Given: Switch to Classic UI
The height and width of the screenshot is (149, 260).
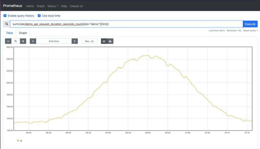Looking at the screenshot, I should point(76,6).
